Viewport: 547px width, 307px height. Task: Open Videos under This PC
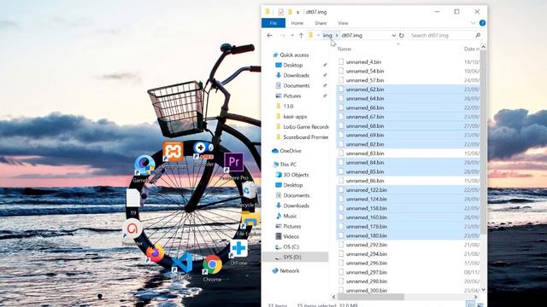point(291,237)
